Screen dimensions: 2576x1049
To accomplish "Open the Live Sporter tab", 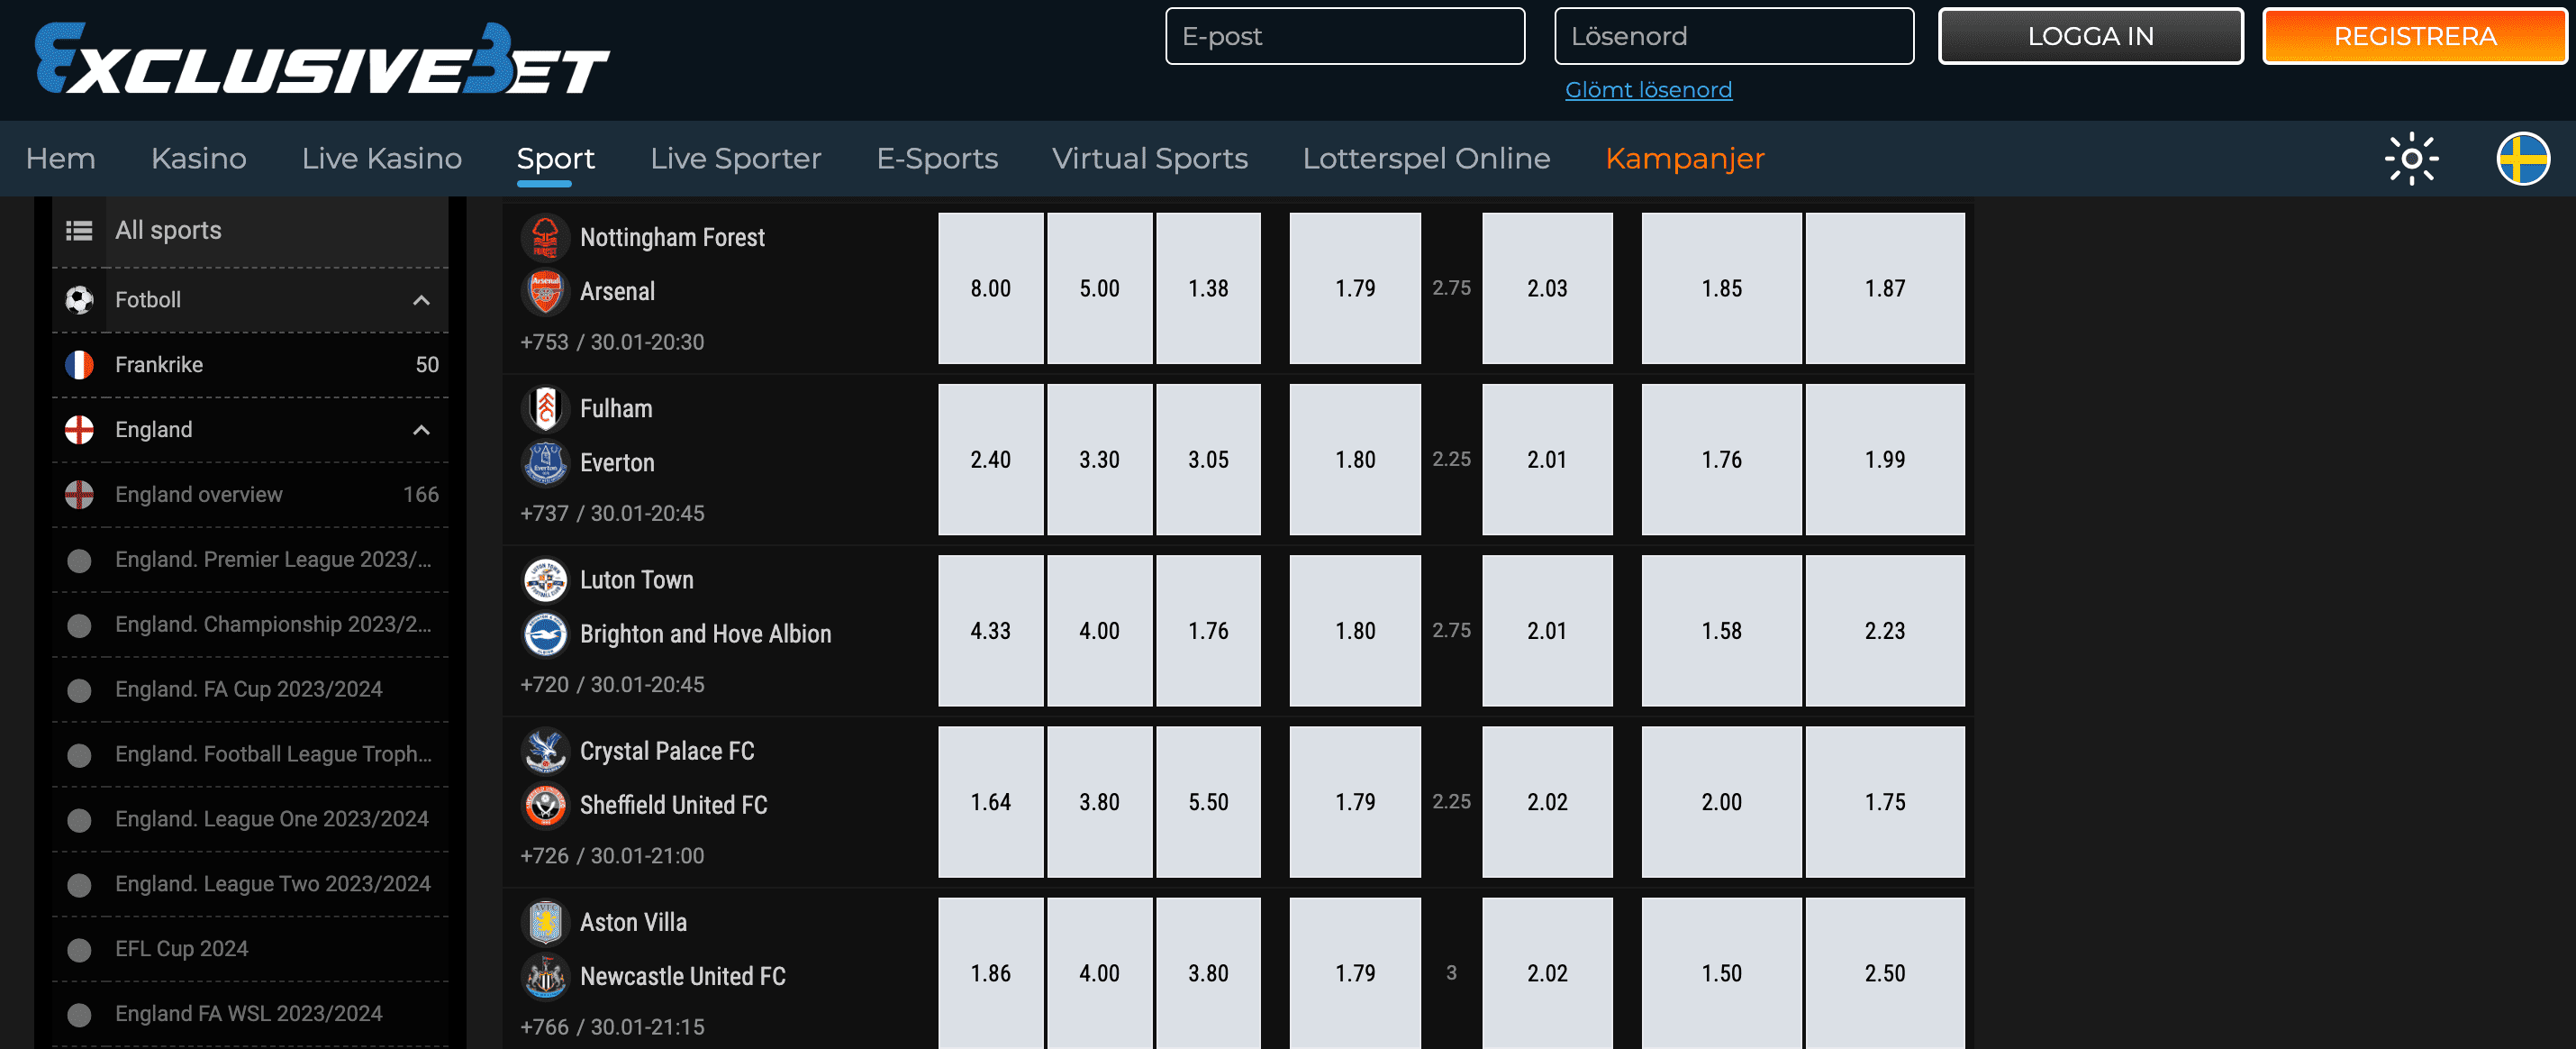I will [735, 158].
